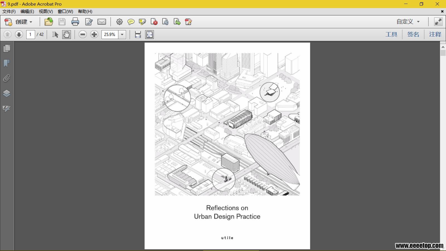The width and height of the screenshot is (446, 251).
Task: Click the Open file folder icon
Action: (x=49, y=22)
